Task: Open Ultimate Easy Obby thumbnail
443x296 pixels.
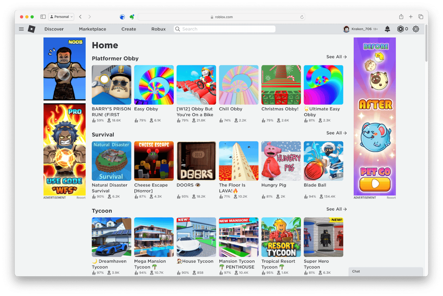Action: click(x=324, y=85)
